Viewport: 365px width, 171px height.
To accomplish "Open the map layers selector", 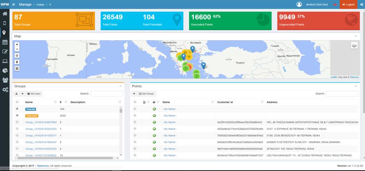I will coord(354,46).
